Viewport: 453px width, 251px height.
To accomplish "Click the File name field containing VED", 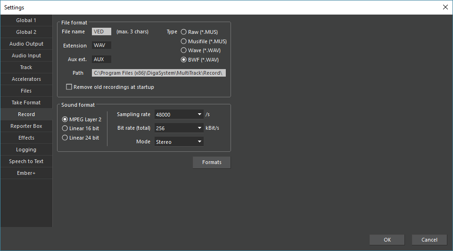I will click(x=101, y=32).
